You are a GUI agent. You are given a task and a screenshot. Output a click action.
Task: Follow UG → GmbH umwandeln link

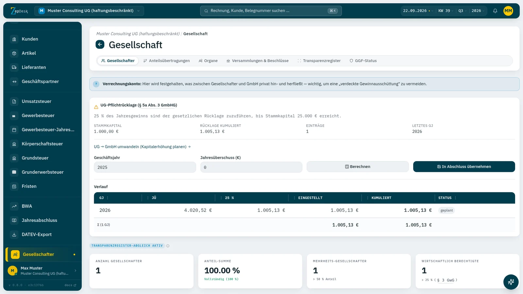coord(142,147)
